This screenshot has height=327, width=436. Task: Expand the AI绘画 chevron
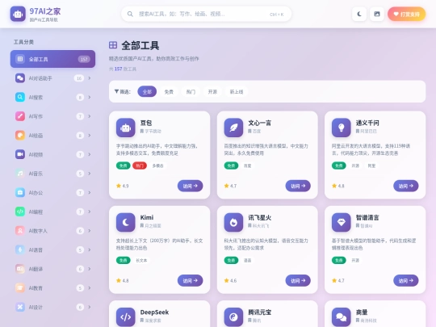pos(90,136)
